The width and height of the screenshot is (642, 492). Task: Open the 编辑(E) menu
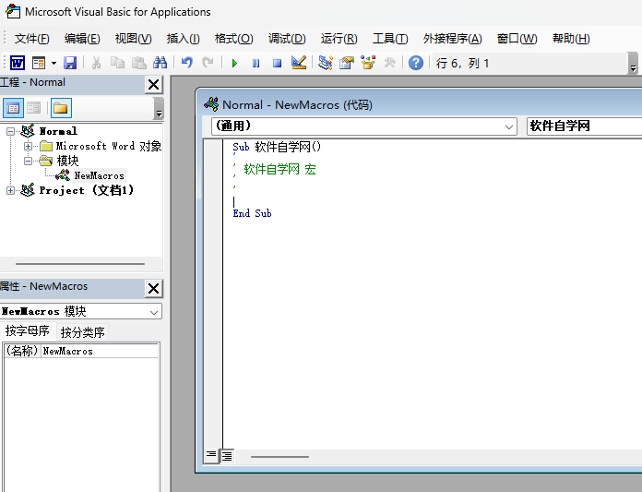pos(82,39)
